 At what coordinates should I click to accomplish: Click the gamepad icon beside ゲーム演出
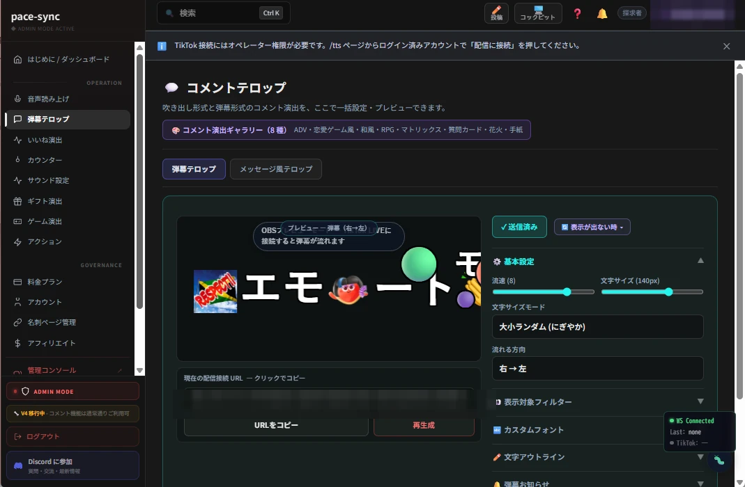point(17,221)
